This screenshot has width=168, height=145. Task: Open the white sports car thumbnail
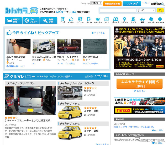click(x=44, y=46)
